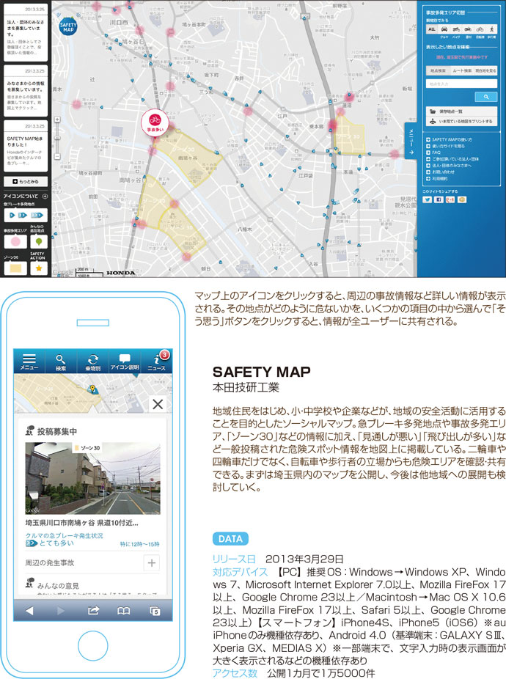
Task: Filter accident areas by motorcycle (バイク) icon
Action: point(455,29)
